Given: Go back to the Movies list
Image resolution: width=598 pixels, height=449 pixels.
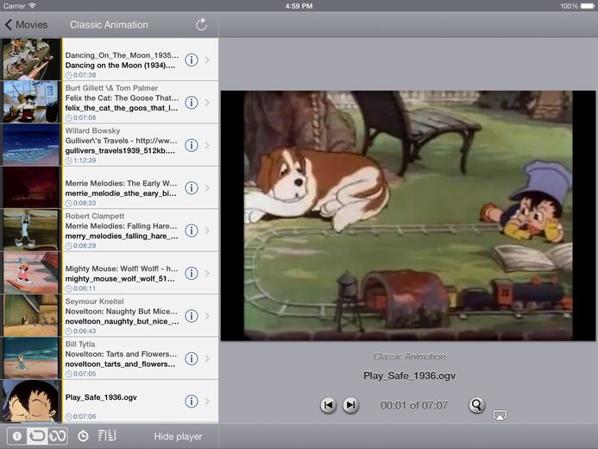Looking at the screenshot, I should (26, 25).
